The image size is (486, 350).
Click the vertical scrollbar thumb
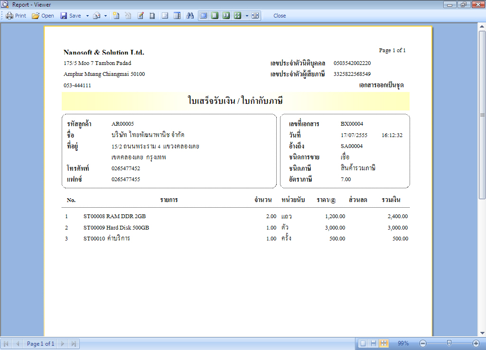(x=482, y=115)
